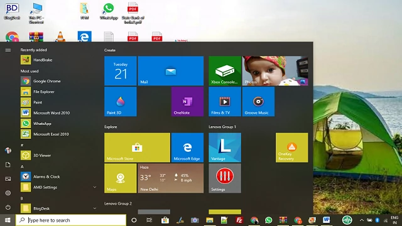
Task: Expand the Start menu hamburger navigation
Action: click(8, 50)
